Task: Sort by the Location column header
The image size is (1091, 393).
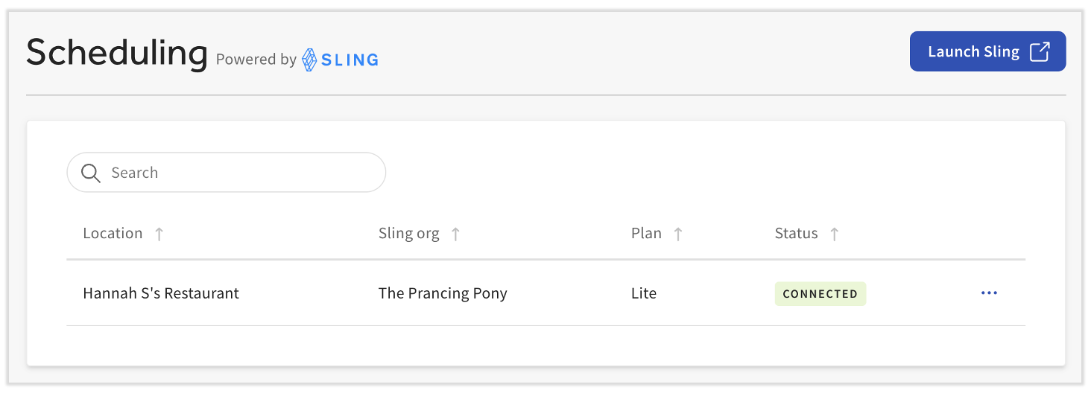Action: point(113,234)
